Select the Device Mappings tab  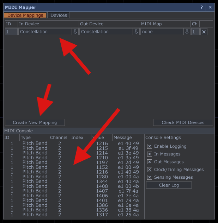click(x=25, y=15)
